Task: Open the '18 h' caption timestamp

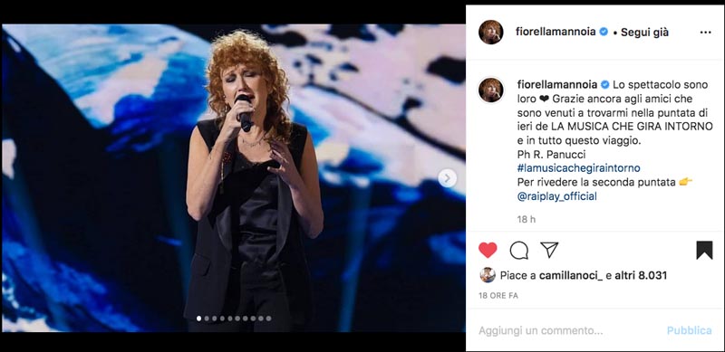Action: pos(527,219)
